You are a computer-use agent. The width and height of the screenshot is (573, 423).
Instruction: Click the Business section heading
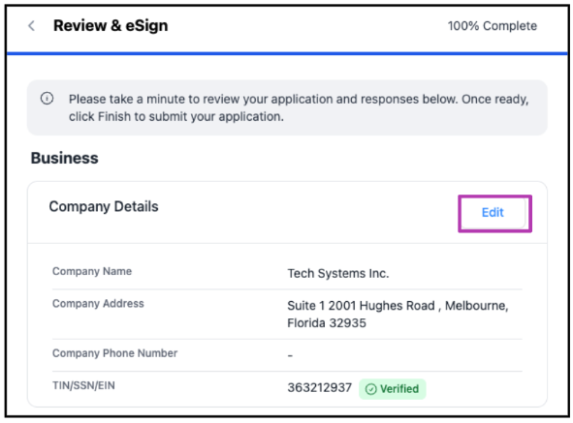[x=64, y=158]
